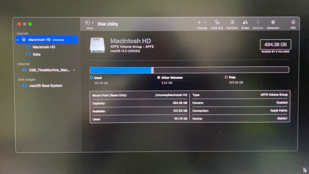The image size is (309, 174).
Task: Click the Info toolbar label
Action: coord(293,28)
